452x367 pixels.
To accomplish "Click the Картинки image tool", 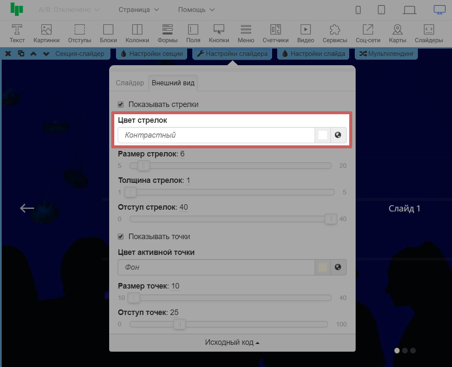I will pos(46,33).
